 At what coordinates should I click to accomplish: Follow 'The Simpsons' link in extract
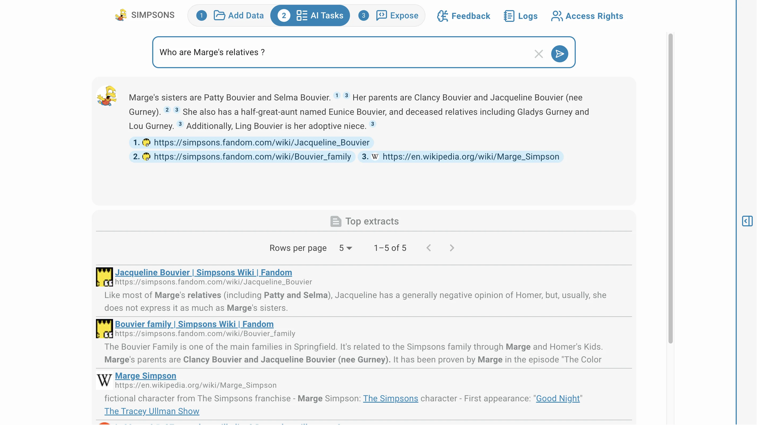click(x=390, y=398)
